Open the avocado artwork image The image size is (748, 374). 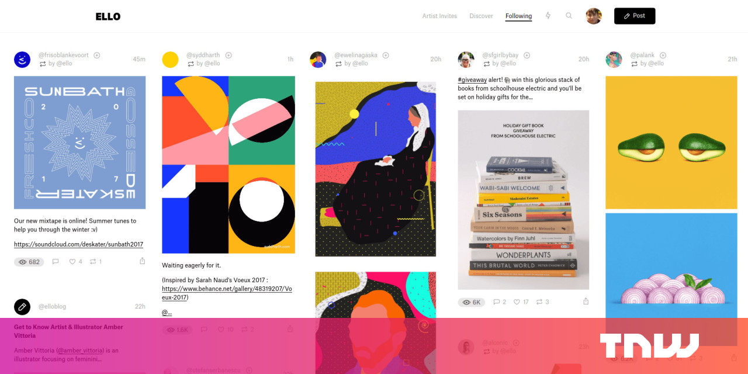pyautogui.click(x=671, y=143)
